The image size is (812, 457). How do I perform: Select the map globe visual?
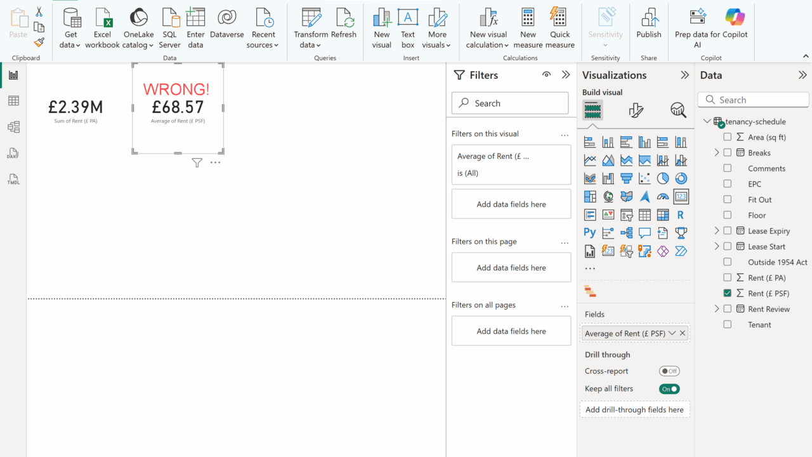608,197
